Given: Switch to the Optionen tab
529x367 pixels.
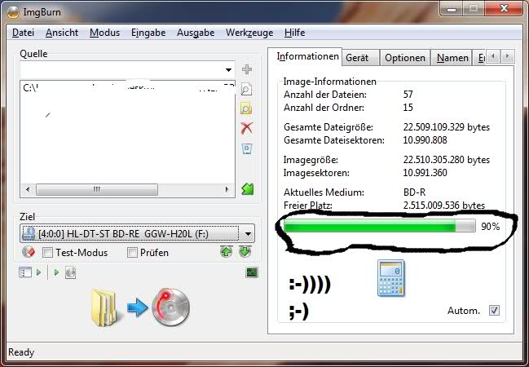Looking at the screenshot, I should (405, 58).
